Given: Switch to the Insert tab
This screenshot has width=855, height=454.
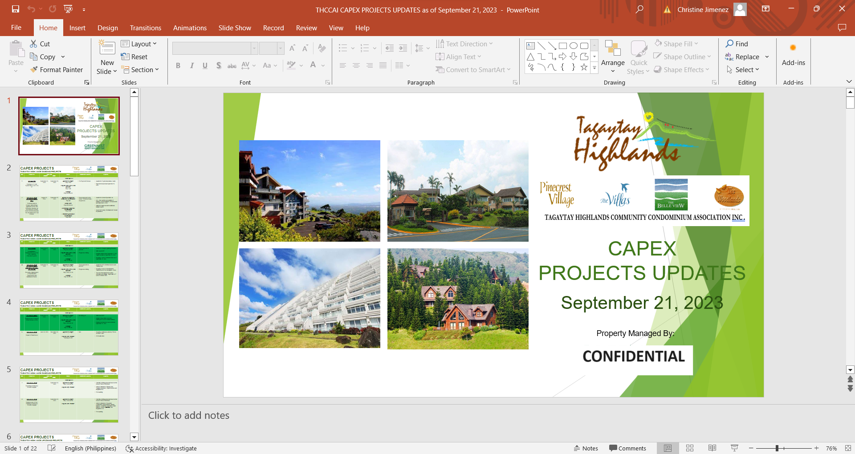Looking at the screenshot, I should 77,28.
